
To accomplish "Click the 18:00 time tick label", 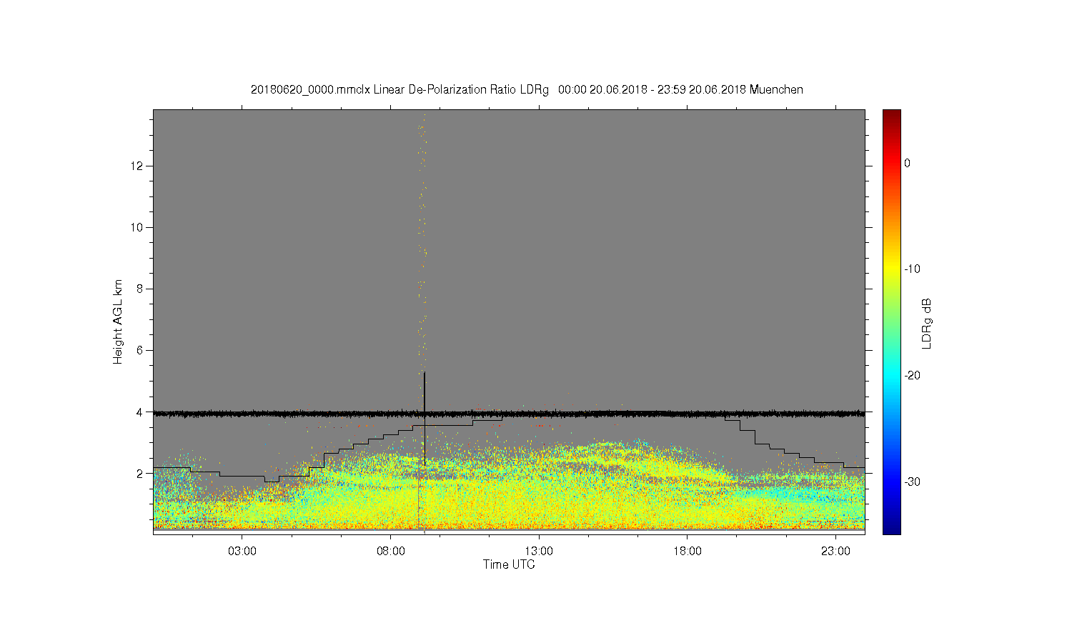I will coord(687,552).
